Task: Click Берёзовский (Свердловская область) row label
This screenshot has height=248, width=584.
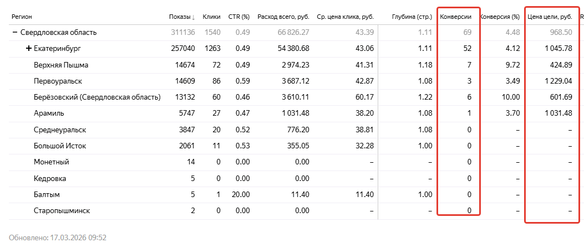Action: point(97,97)
